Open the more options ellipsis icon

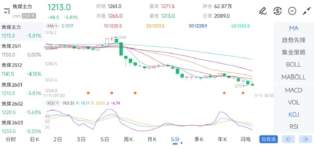pyautogui.click(x=292, y=11)
